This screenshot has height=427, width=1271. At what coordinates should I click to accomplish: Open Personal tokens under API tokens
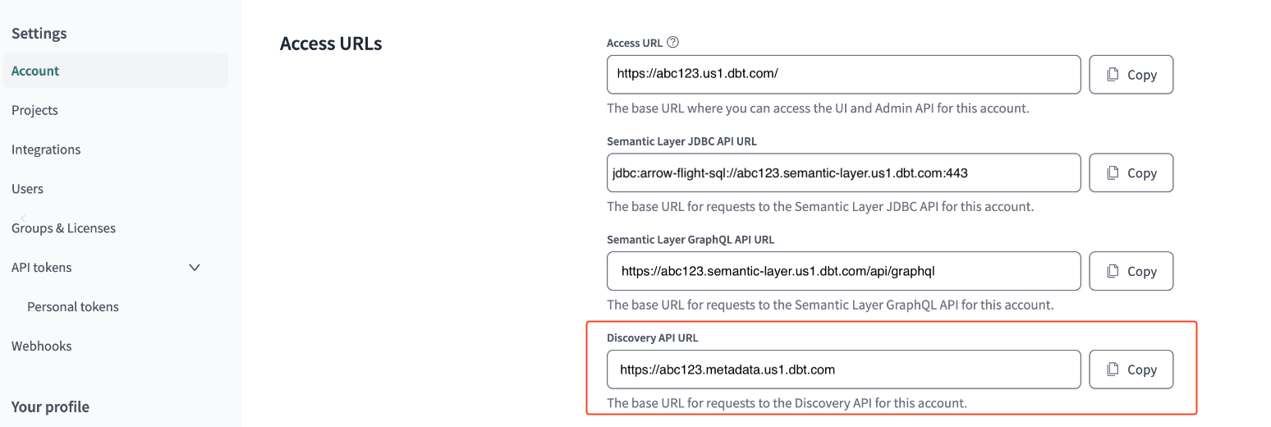point(73,307)
